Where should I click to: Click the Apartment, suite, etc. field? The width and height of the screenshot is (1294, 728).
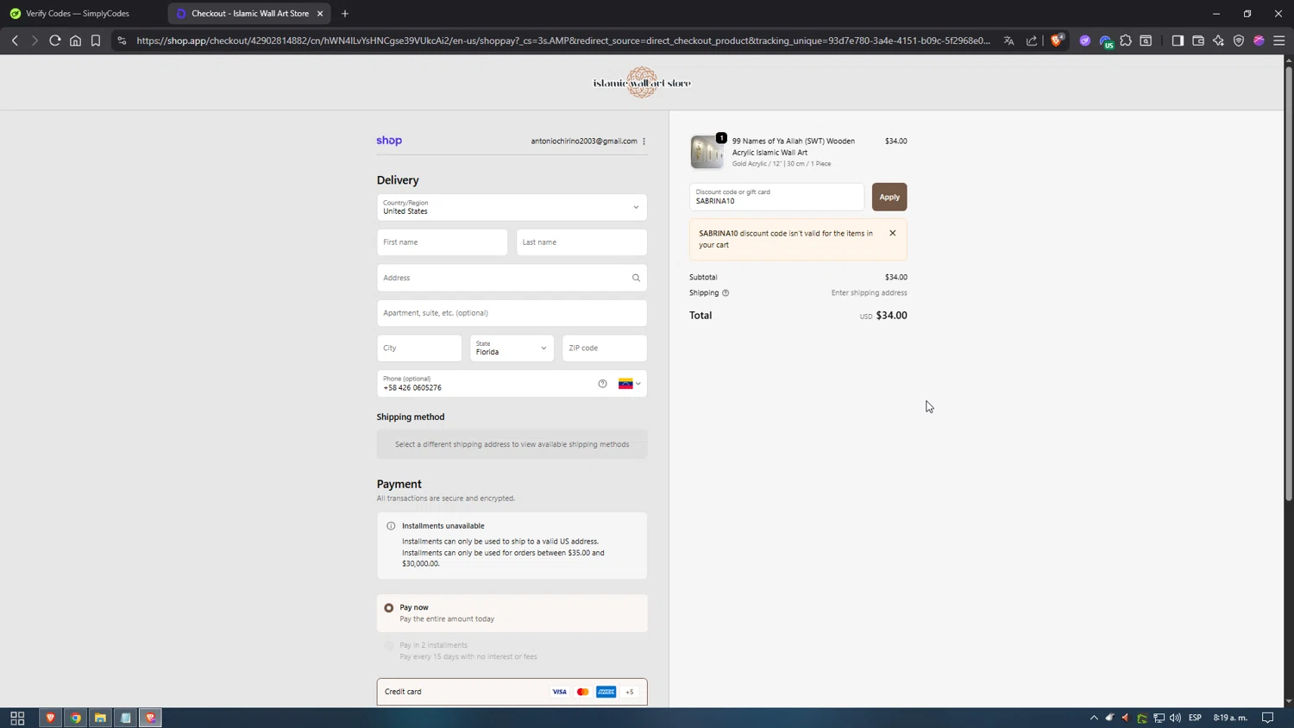coord(512,313)
